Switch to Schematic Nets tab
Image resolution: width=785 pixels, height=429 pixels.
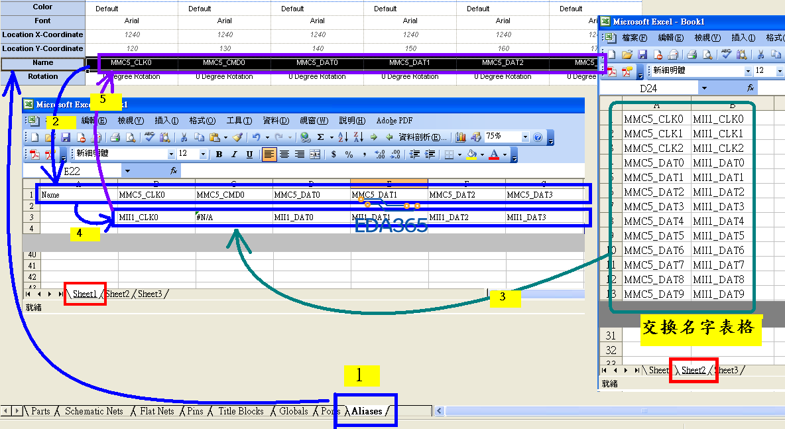tap(93, 411)
